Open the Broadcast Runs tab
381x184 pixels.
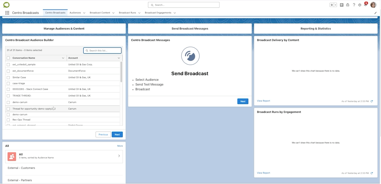tap(127, 13)
